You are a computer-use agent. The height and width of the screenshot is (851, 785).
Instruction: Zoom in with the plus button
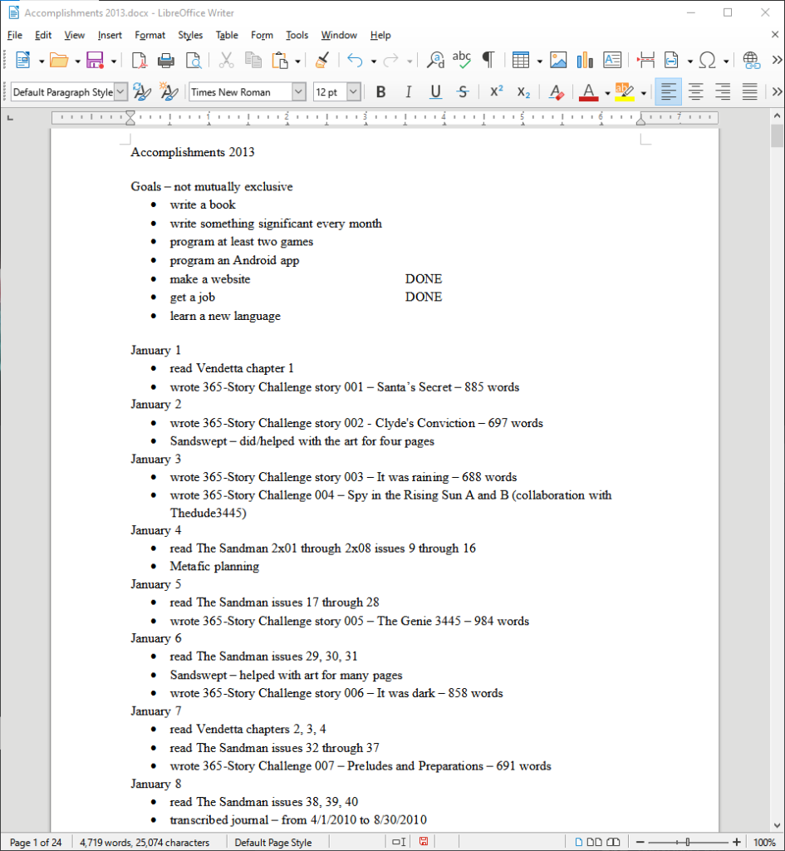click(x=736, y=842)
